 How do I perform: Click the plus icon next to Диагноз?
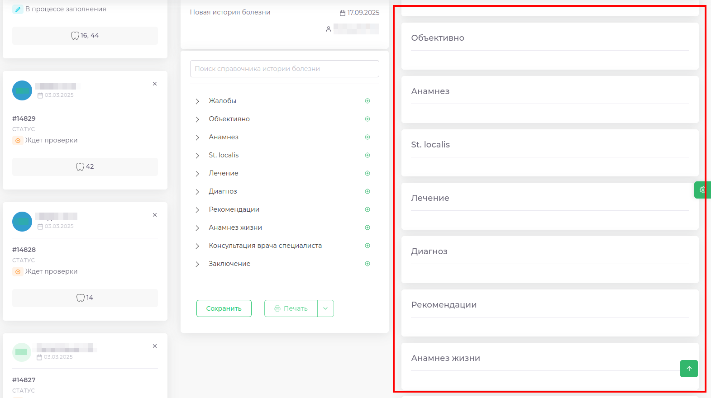[367, 191]
